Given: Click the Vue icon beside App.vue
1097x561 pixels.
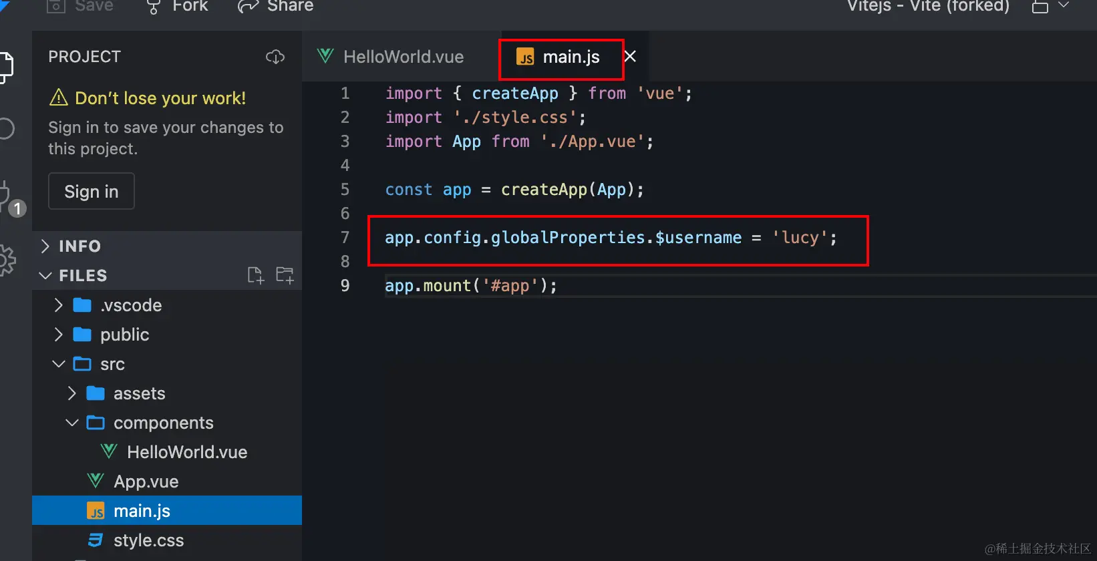Looking at the screenshot, I should tap(96, 481).
